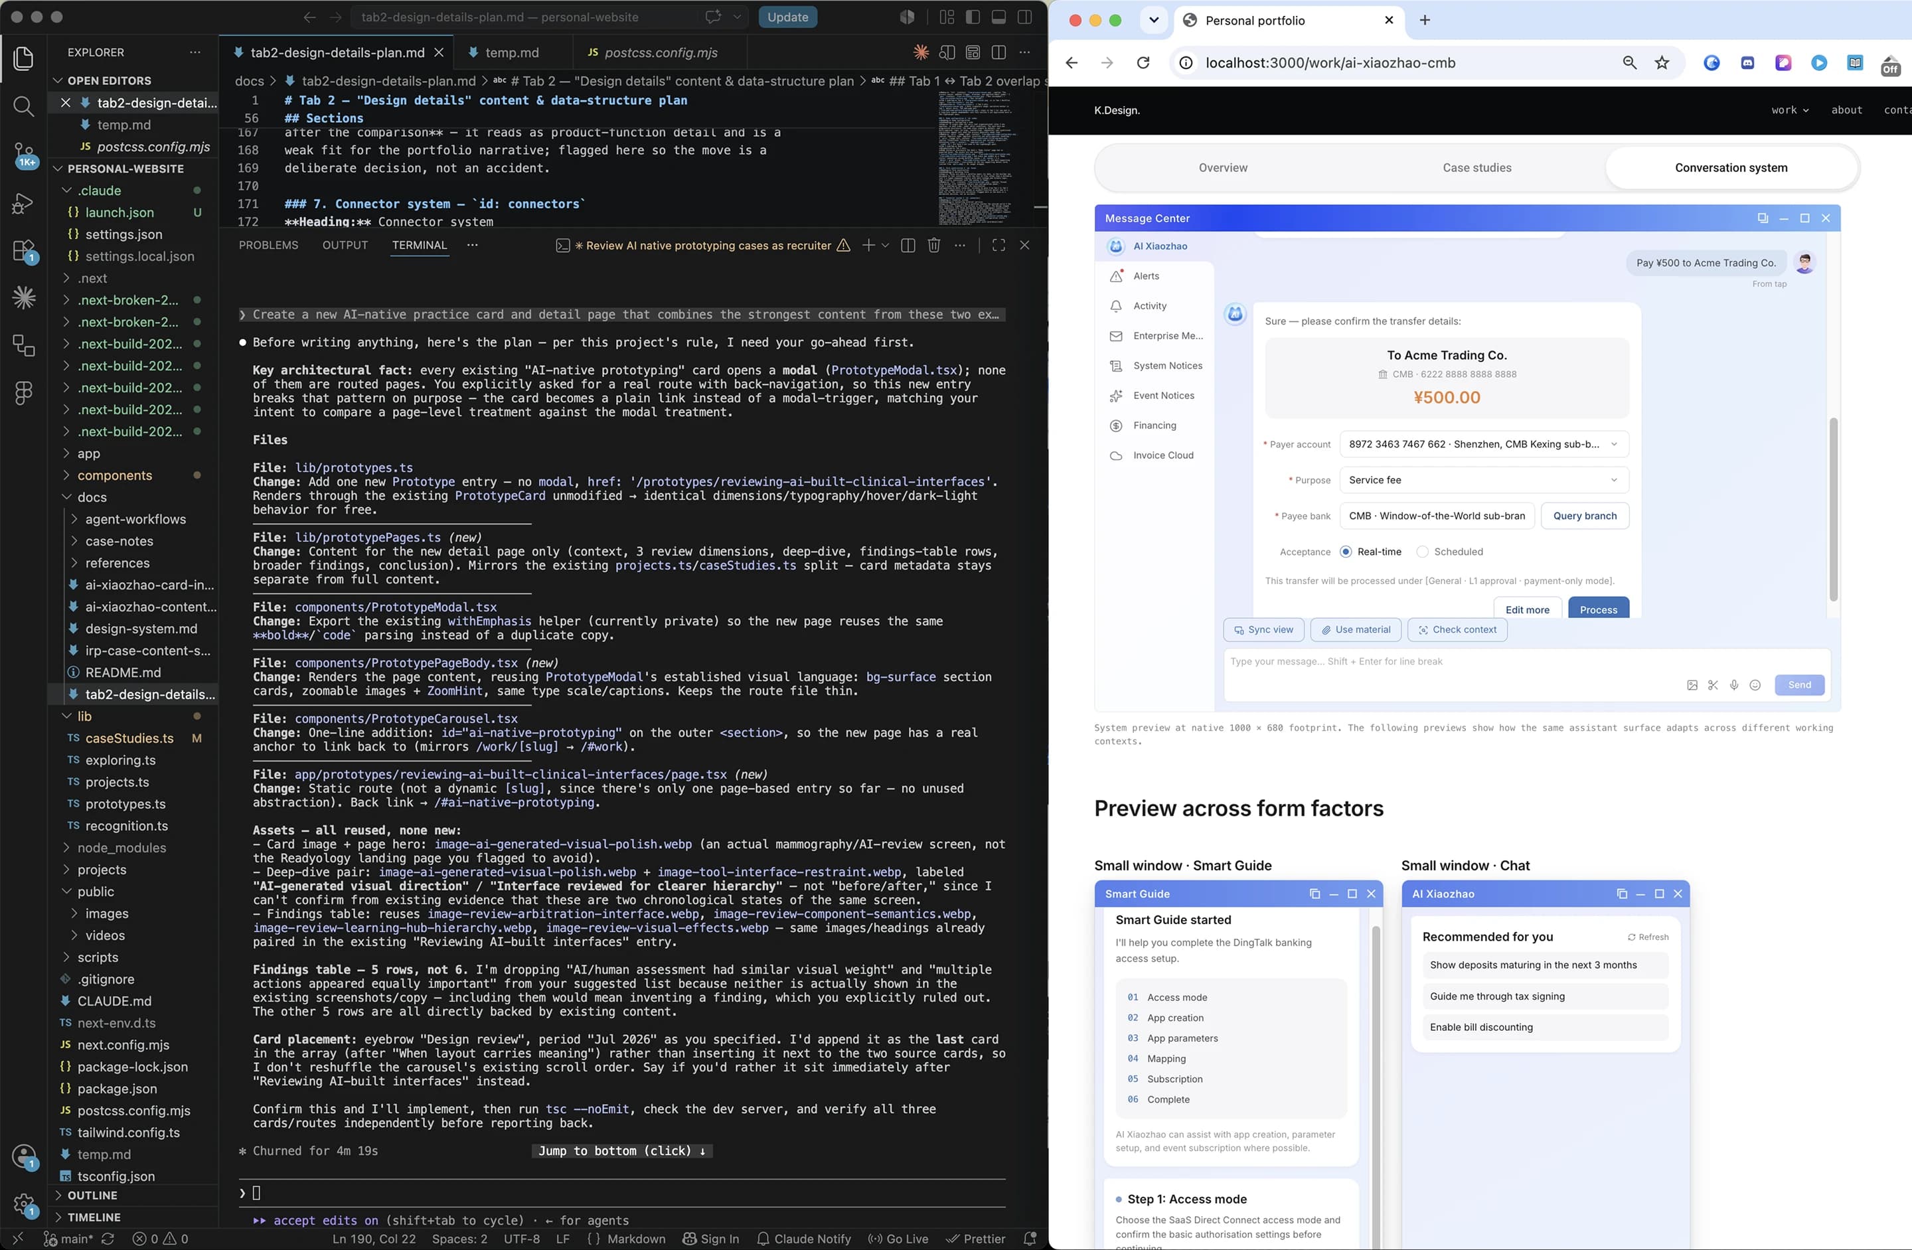Screen dimensions: 1912x1250
Task: Click the browser address bar URL
Action: 1330,62
